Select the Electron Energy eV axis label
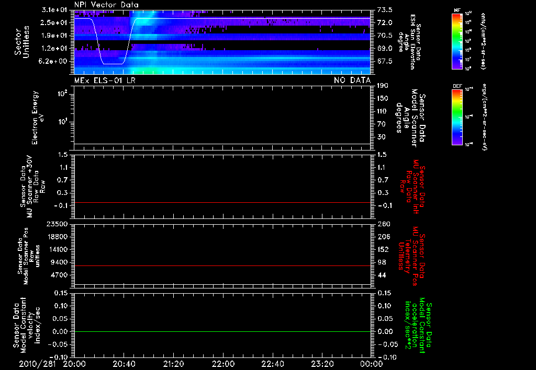 [38, 118]
